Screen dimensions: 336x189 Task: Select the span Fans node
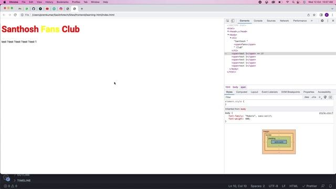pyautogui.click(x=245, y=44)
